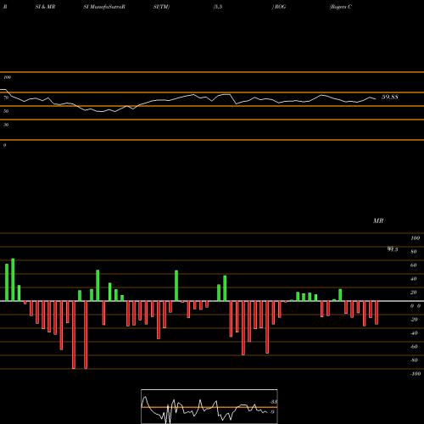This screenshot has width=424, height=424.
Task: Click the 'SI & MR' header label
Action: [x=45, y=7]
